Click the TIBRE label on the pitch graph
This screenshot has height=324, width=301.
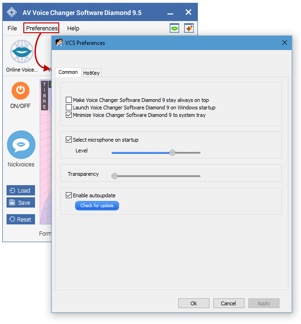click(x=44, y=96)
